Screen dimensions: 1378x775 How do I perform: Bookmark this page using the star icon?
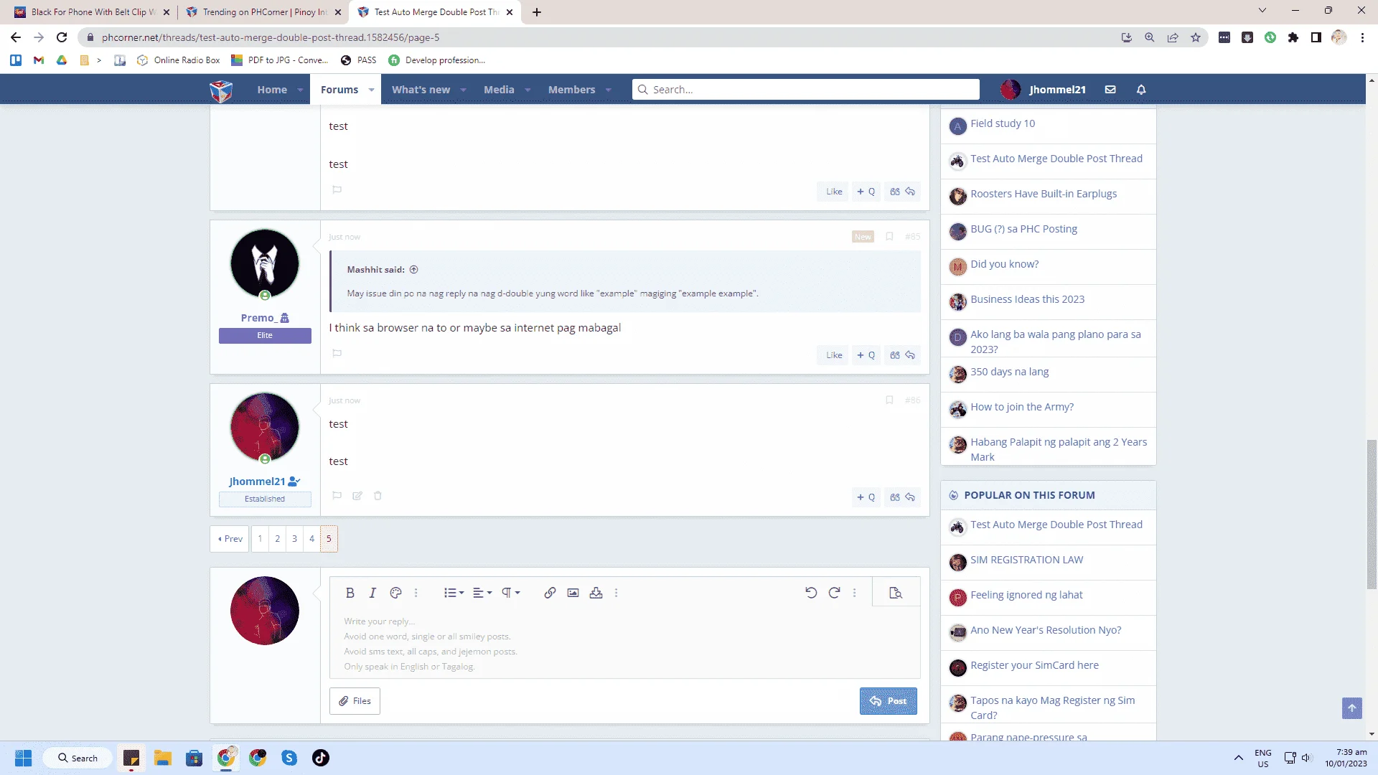coord(1196,37)
